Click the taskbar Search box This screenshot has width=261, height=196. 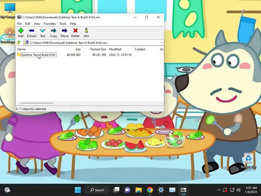click(x=97, y=190)
